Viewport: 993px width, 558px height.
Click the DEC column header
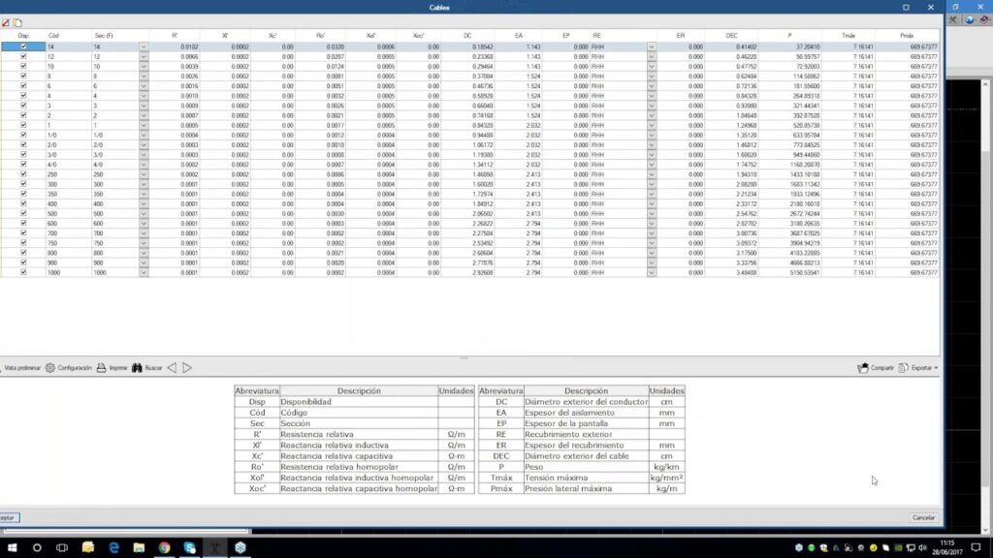coord(731,35)
